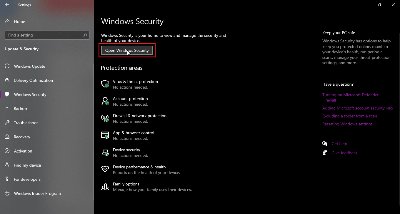The height and width of the screenshot is (214, 400).
Task: Open Windows Insider Program settings
Action: point(37,193)
